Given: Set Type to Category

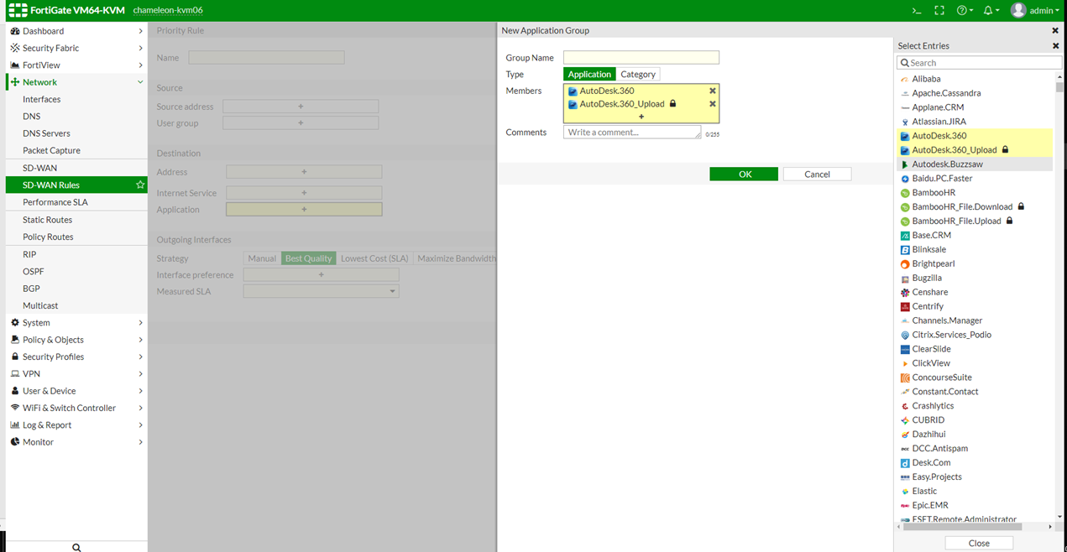Looking at the screenshot, I should [638, 75].
